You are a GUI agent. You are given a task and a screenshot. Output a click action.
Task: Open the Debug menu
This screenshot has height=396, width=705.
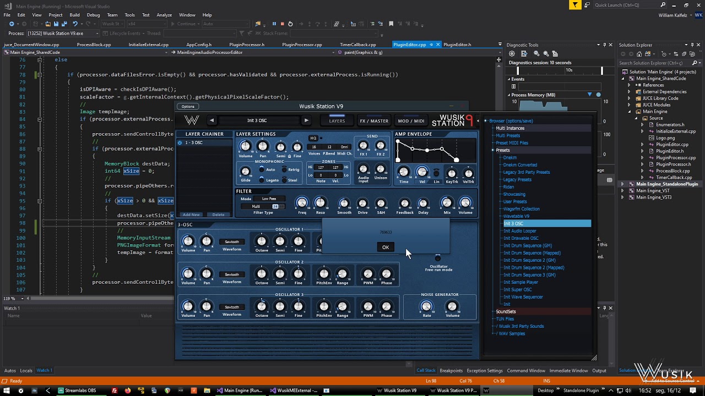[93, 15]
